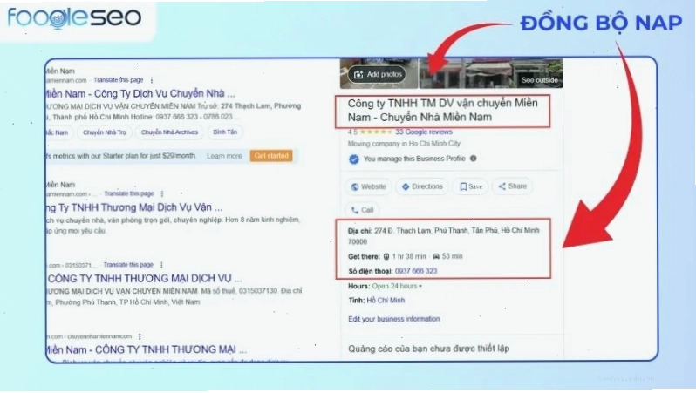
Task: Click Edit your business information
Action: click(393, 319)
